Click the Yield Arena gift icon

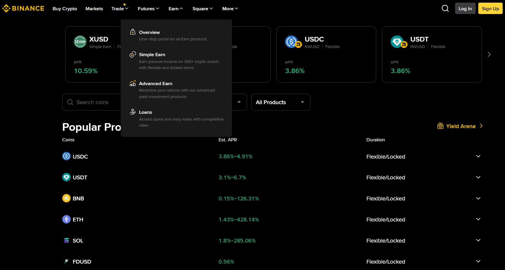(440, 126)
